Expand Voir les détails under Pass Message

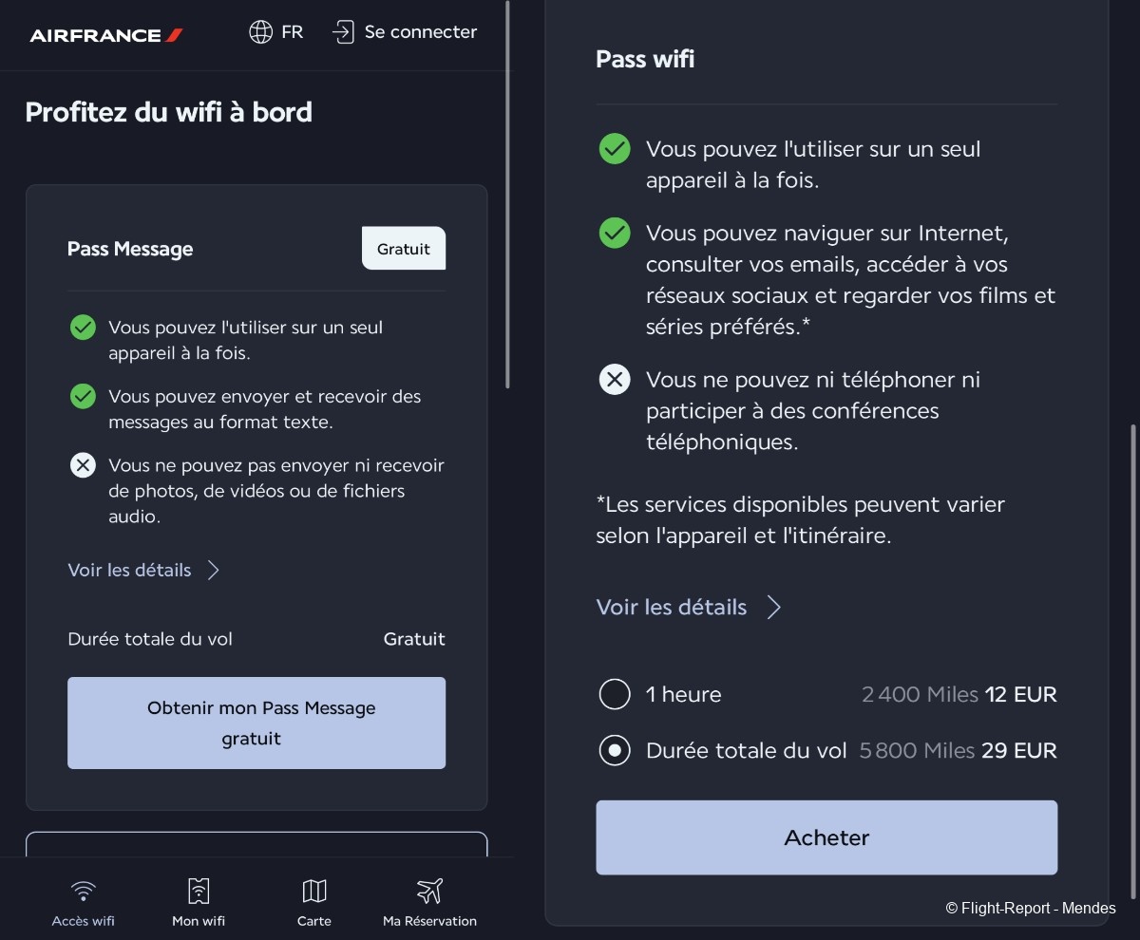click(143, 570)
